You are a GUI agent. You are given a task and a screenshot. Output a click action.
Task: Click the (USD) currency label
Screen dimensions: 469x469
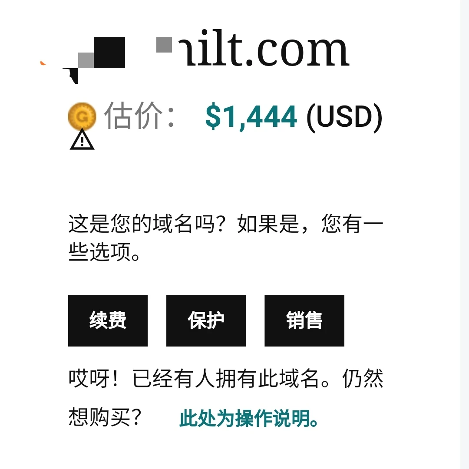(344, 117)
